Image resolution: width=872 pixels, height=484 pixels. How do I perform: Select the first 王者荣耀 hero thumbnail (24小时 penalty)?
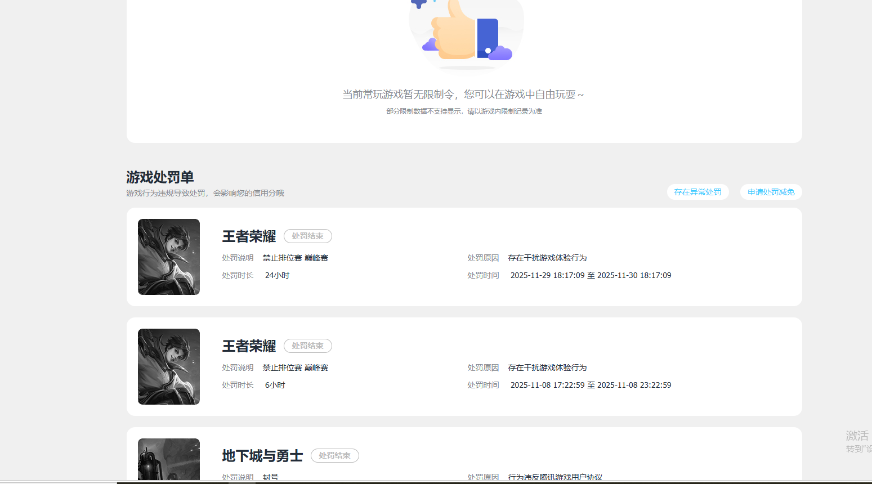click(x=169, y=257)
